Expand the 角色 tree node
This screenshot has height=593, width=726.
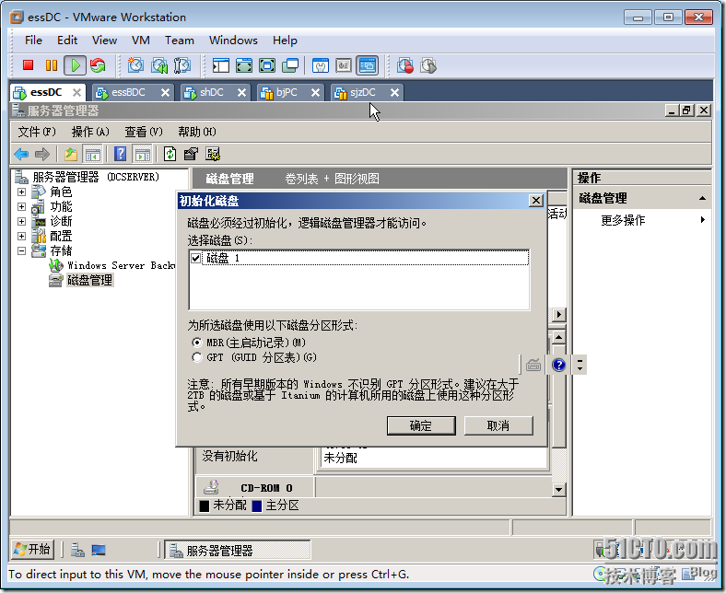coord(21,192)
